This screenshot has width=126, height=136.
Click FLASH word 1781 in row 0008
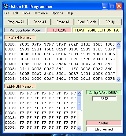24,49
